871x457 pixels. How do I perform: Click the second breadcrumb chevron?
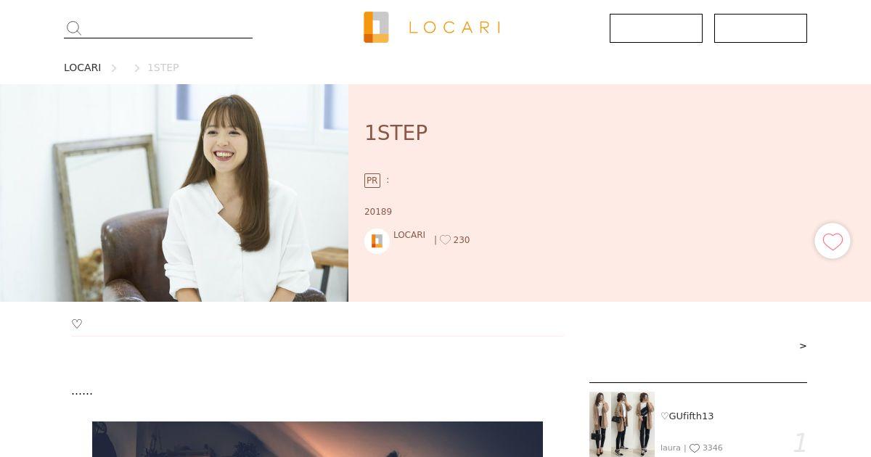[x=136, y=68]
